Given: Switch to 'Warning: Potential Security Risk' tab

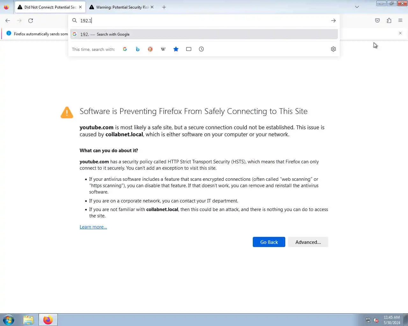Looking at the screenshot, I should click(122, 7).
